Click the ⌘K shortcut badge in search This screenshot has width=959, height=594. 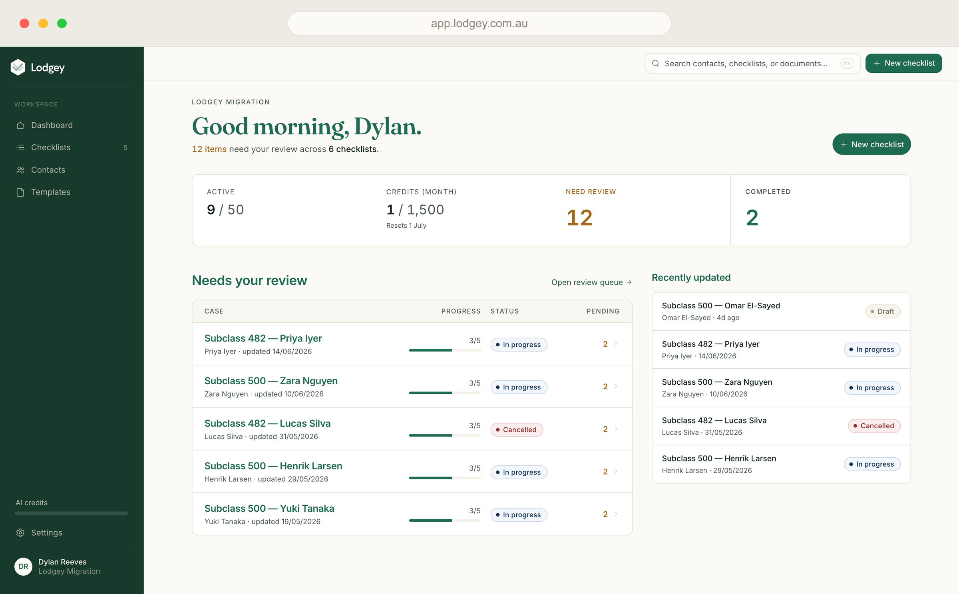(847, 64)
